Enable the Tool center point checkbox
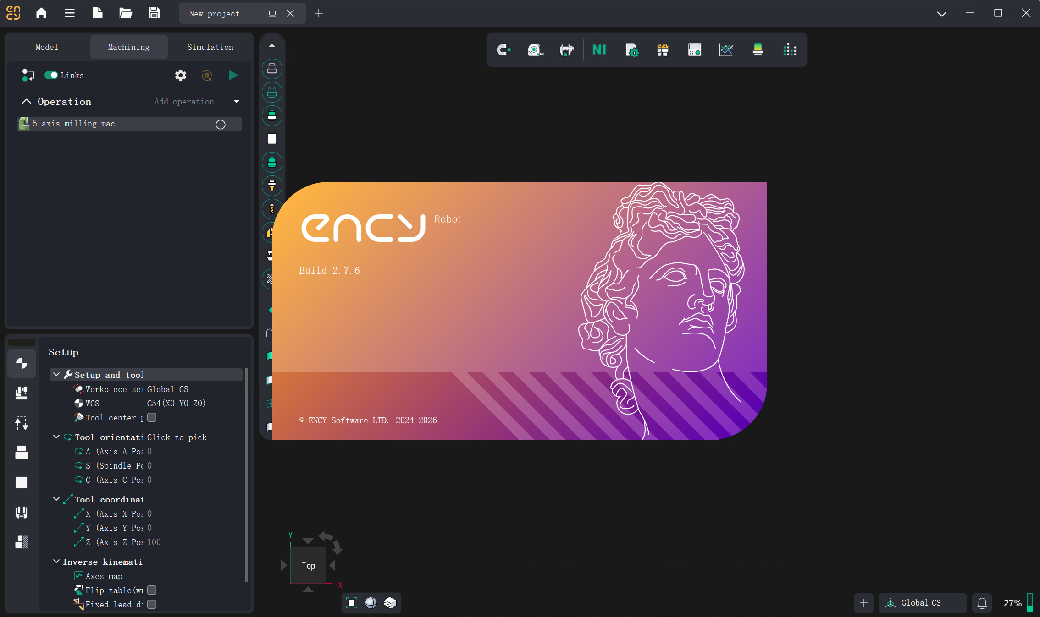The width and height of the screenshot is (1040, 617). point(152,417)
